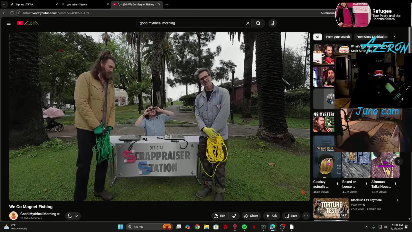Open the clock showing 11:37 PM
Image resolution: width=412 pixels, height=232 pixels.
pos(397,227)
